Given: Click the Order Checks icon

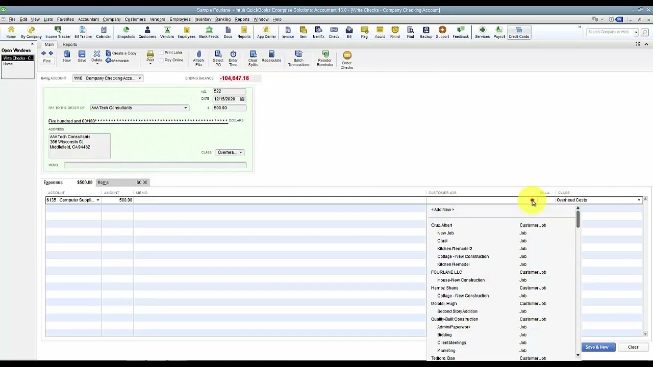Looking at the screenshot, I should coord(347,60).
